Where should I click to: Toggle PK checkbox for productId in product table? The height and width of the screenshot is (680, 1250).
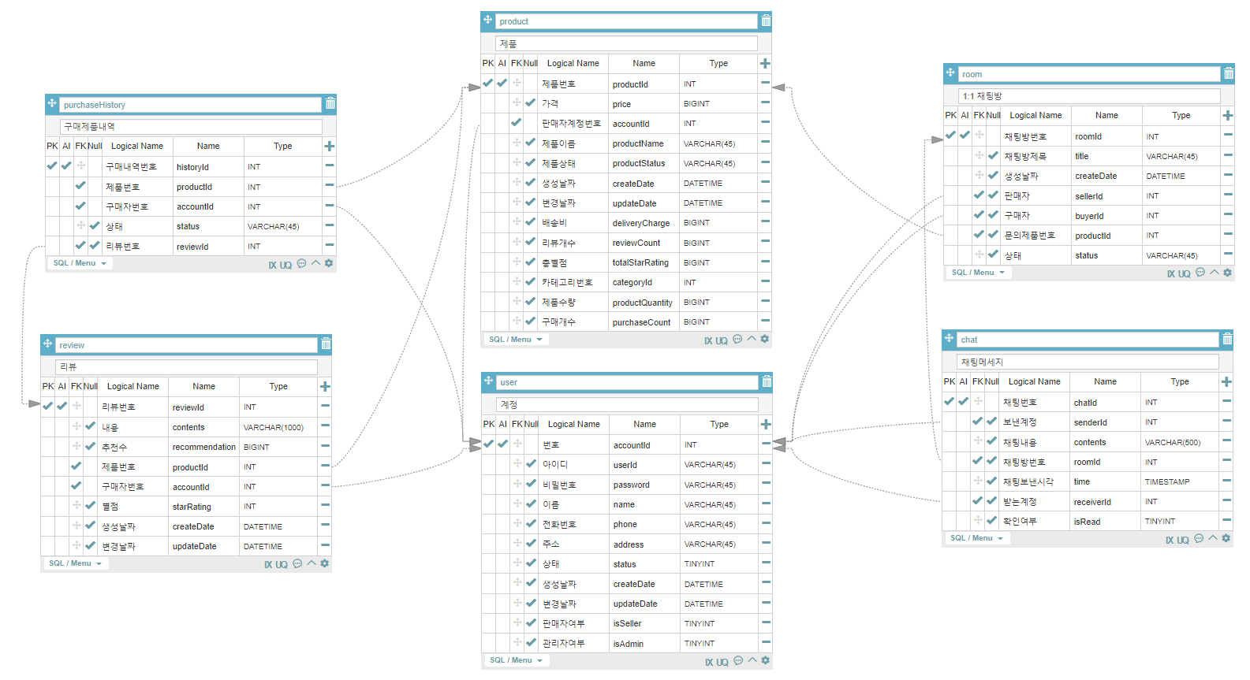point(487,83)
